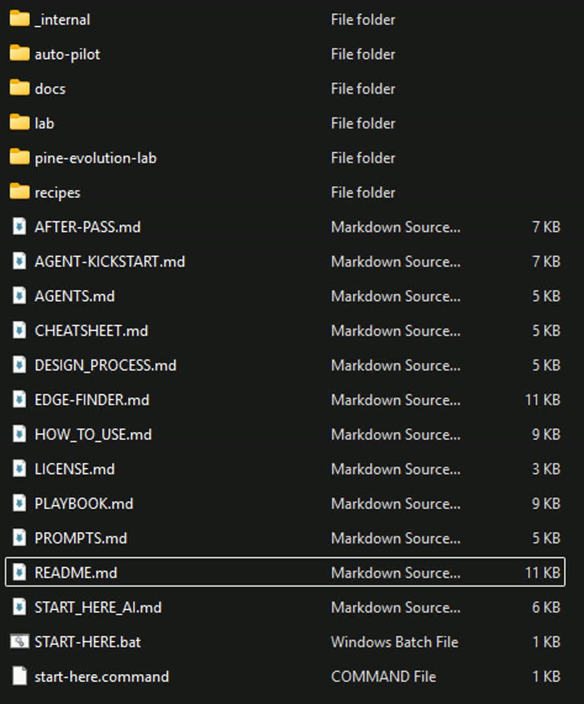The height and width of the screenshot is (704, 584).
Task: Select the START_HERE_AI.md file name
Action: click(x=98, y=607)
